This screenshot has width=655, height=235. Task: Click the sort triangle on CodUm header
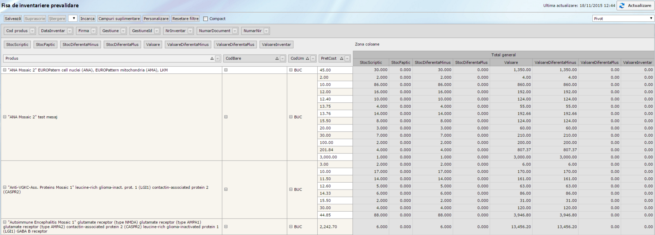tap(307, 59)
